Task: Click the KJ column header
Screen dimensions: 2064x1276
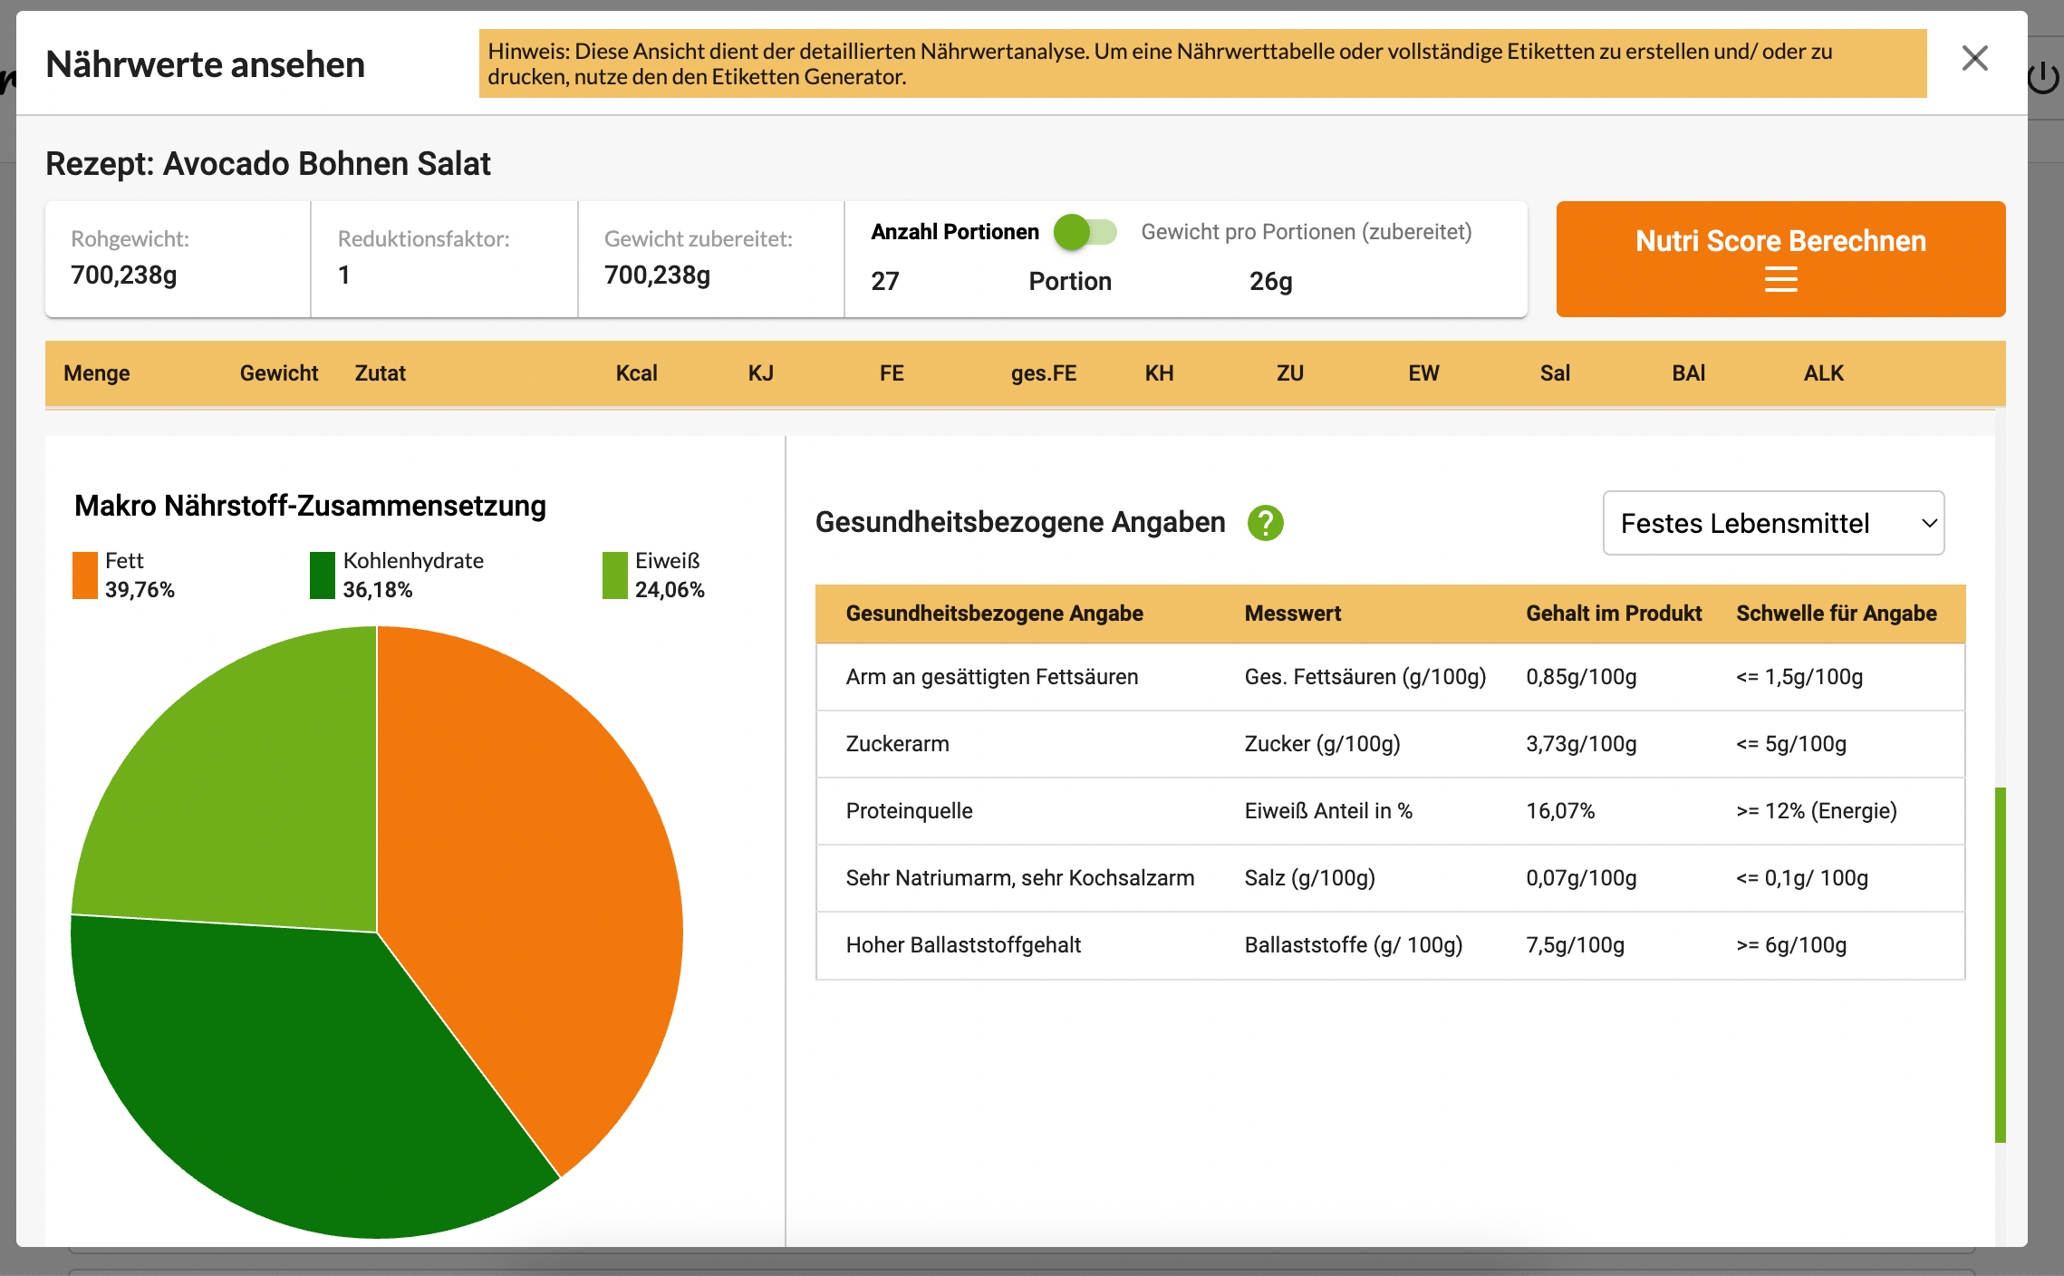Action: tap(761, 373)
